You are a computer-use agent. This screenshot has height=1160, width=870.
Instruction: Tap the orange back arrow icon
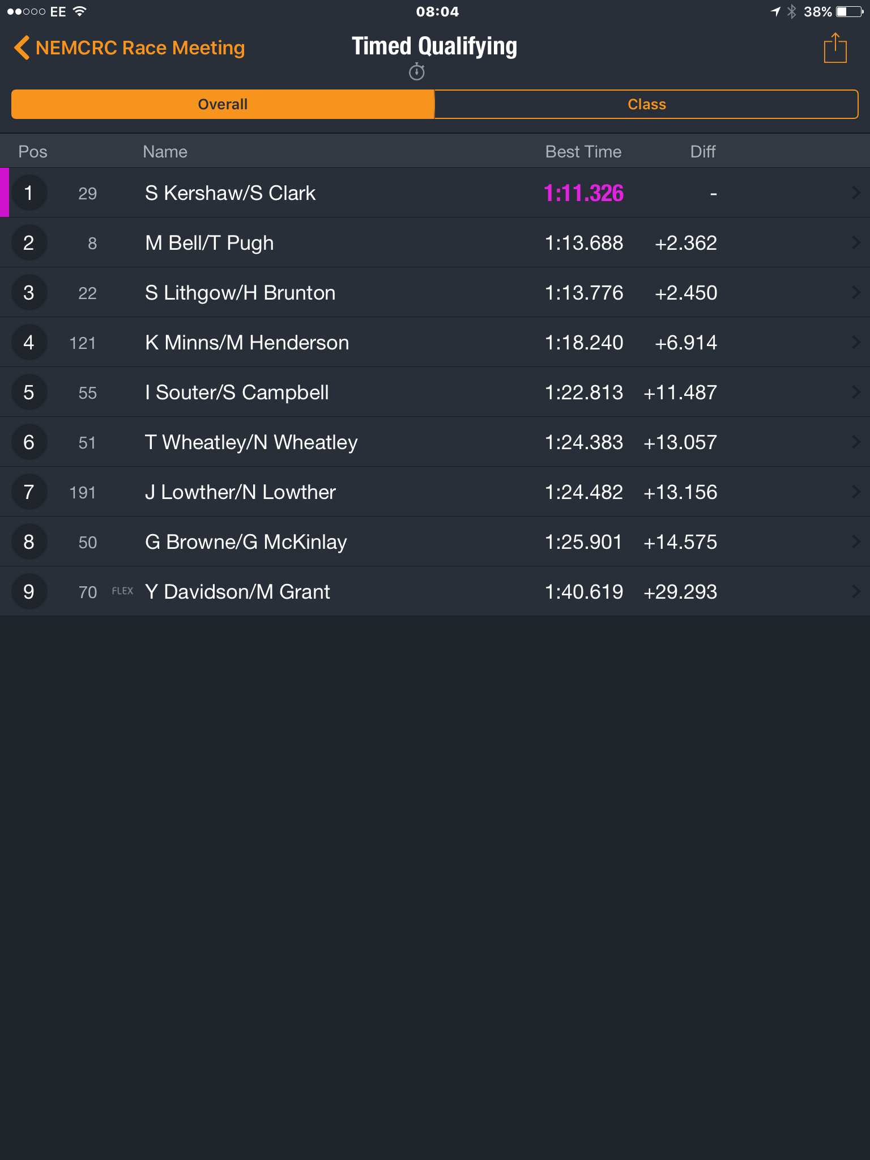22,48
